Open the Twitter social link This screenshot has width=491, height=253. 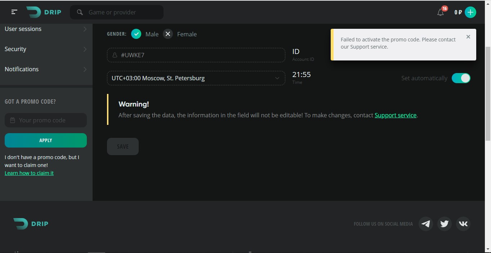(x=444, y=224)
